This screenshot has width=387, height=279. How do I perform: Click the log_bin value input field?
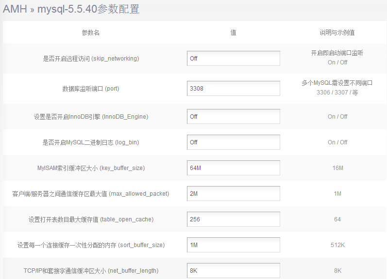pos(233,142)
